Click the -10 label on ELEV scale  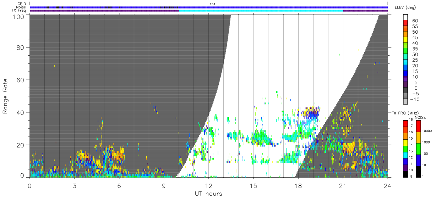pyautogui.click(x=415, y=99)
